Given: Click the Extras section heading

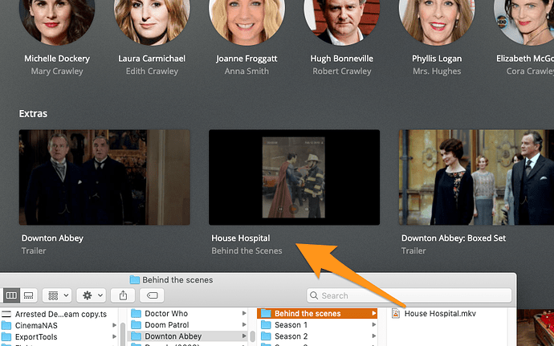Looking at the screenshot, I should click(33, 114).
